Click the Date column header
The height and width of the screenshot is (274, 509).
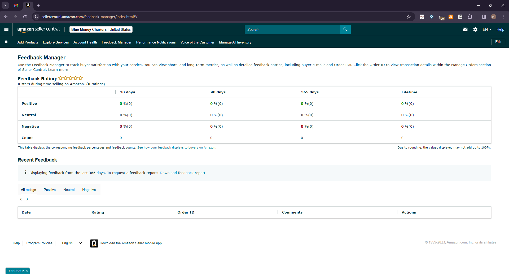pyautogui.click(x=26, y=212)
